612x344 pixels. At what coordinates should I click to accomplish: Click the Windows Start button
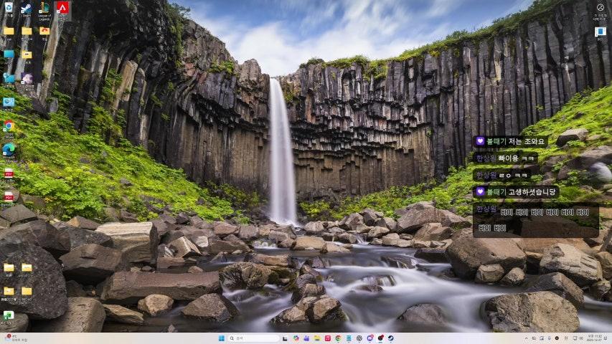[221, 338]
